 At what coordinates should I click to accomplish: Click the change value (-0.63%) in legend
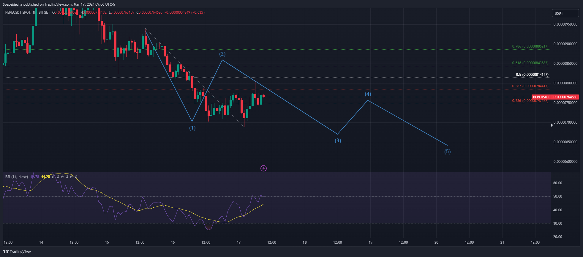[x=198, y=12]
